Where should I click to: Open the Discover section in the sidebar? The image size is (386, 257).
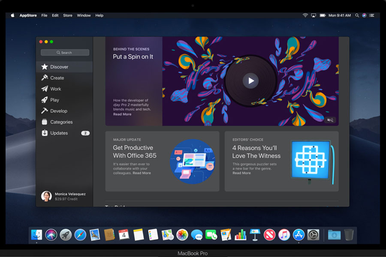[64, 67]
